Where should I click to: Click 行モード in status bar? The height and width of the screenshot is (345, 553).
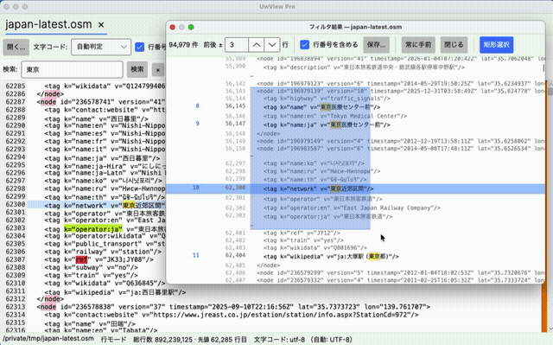(x=113, y=339)
